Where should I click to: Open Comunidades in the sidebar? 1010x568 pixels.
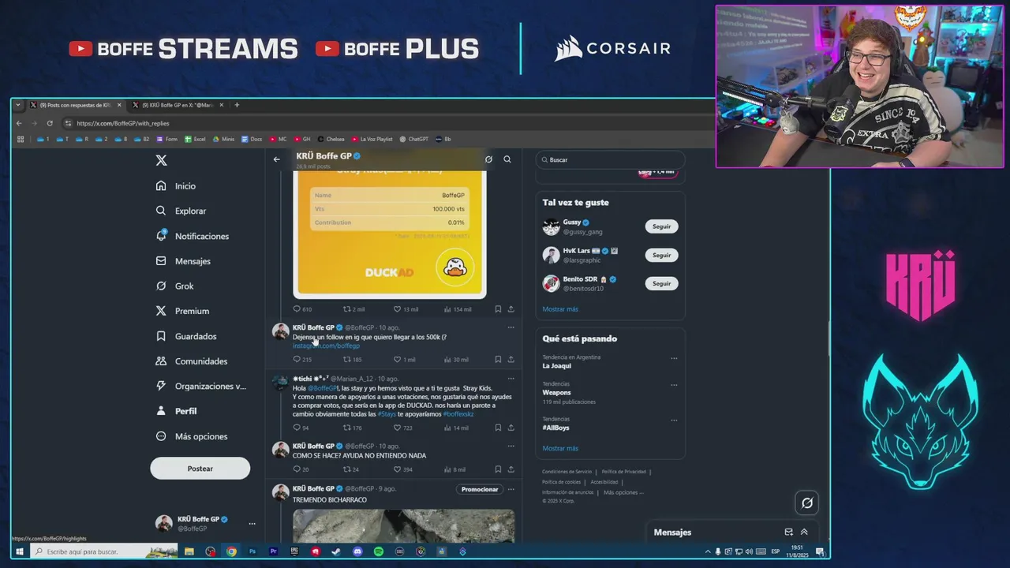click(192, 361)
